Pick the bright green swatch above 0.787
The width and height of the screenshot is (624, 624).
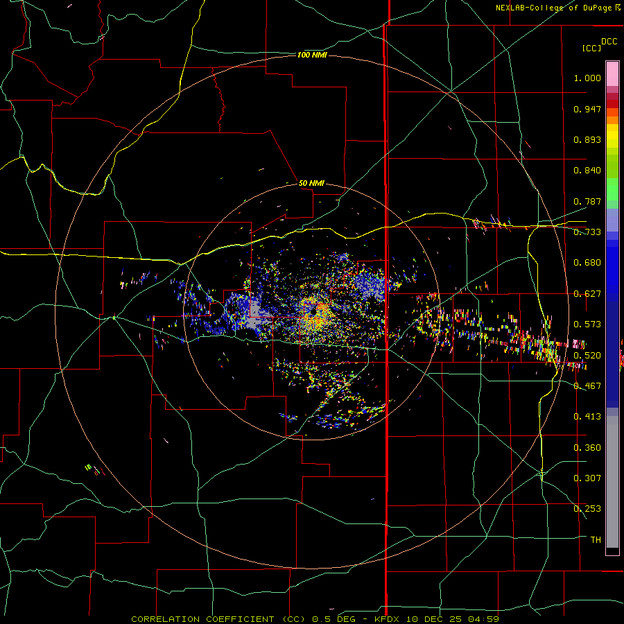pos(612,189)
